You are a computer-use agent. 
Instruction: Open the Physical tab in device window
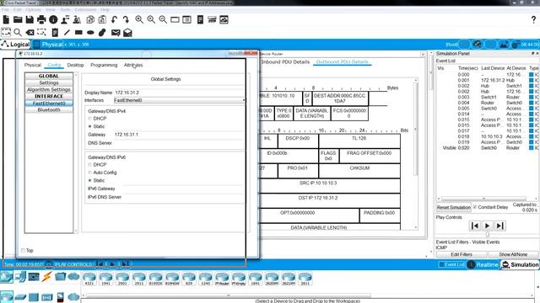tap(33, 65)
